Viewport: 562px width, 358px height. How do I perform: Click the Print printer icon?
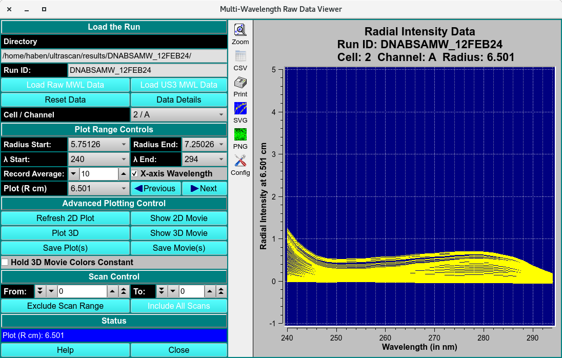240,83
